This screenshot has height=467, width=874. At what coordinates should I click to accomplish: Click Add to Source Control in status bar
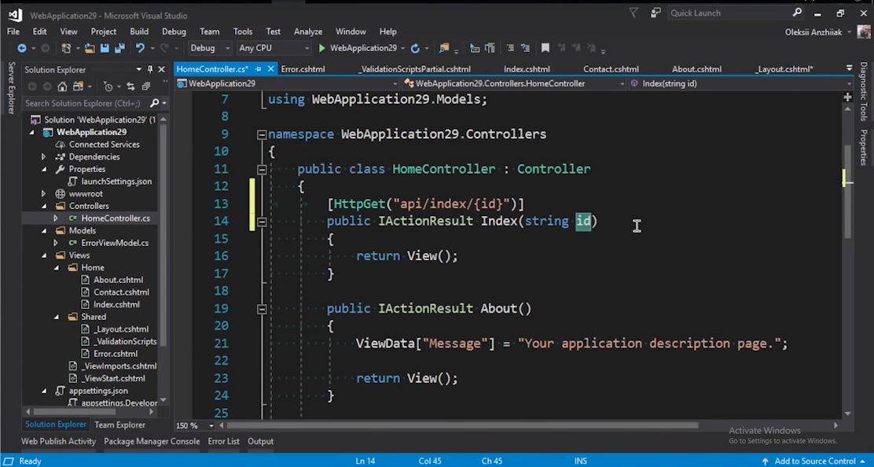[x=814, y=461]
